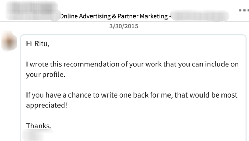Screen dimensions: 249x141
Task: Click the Online Advertising & Partner Marketing headline
Action: (115, 16)
